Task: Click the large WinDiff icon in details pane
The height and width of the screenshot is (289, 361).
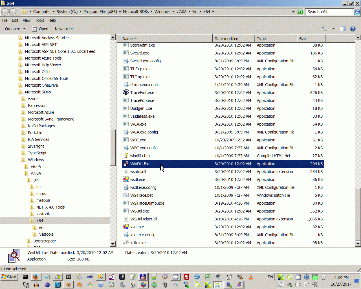Action: tap(14, 256)
